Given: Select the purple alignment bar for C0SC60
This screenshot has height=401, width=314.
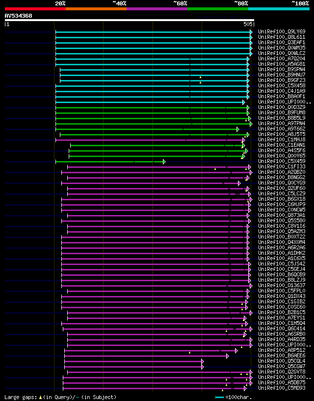Looking at the screenshot, I should [x=154, y=308].
